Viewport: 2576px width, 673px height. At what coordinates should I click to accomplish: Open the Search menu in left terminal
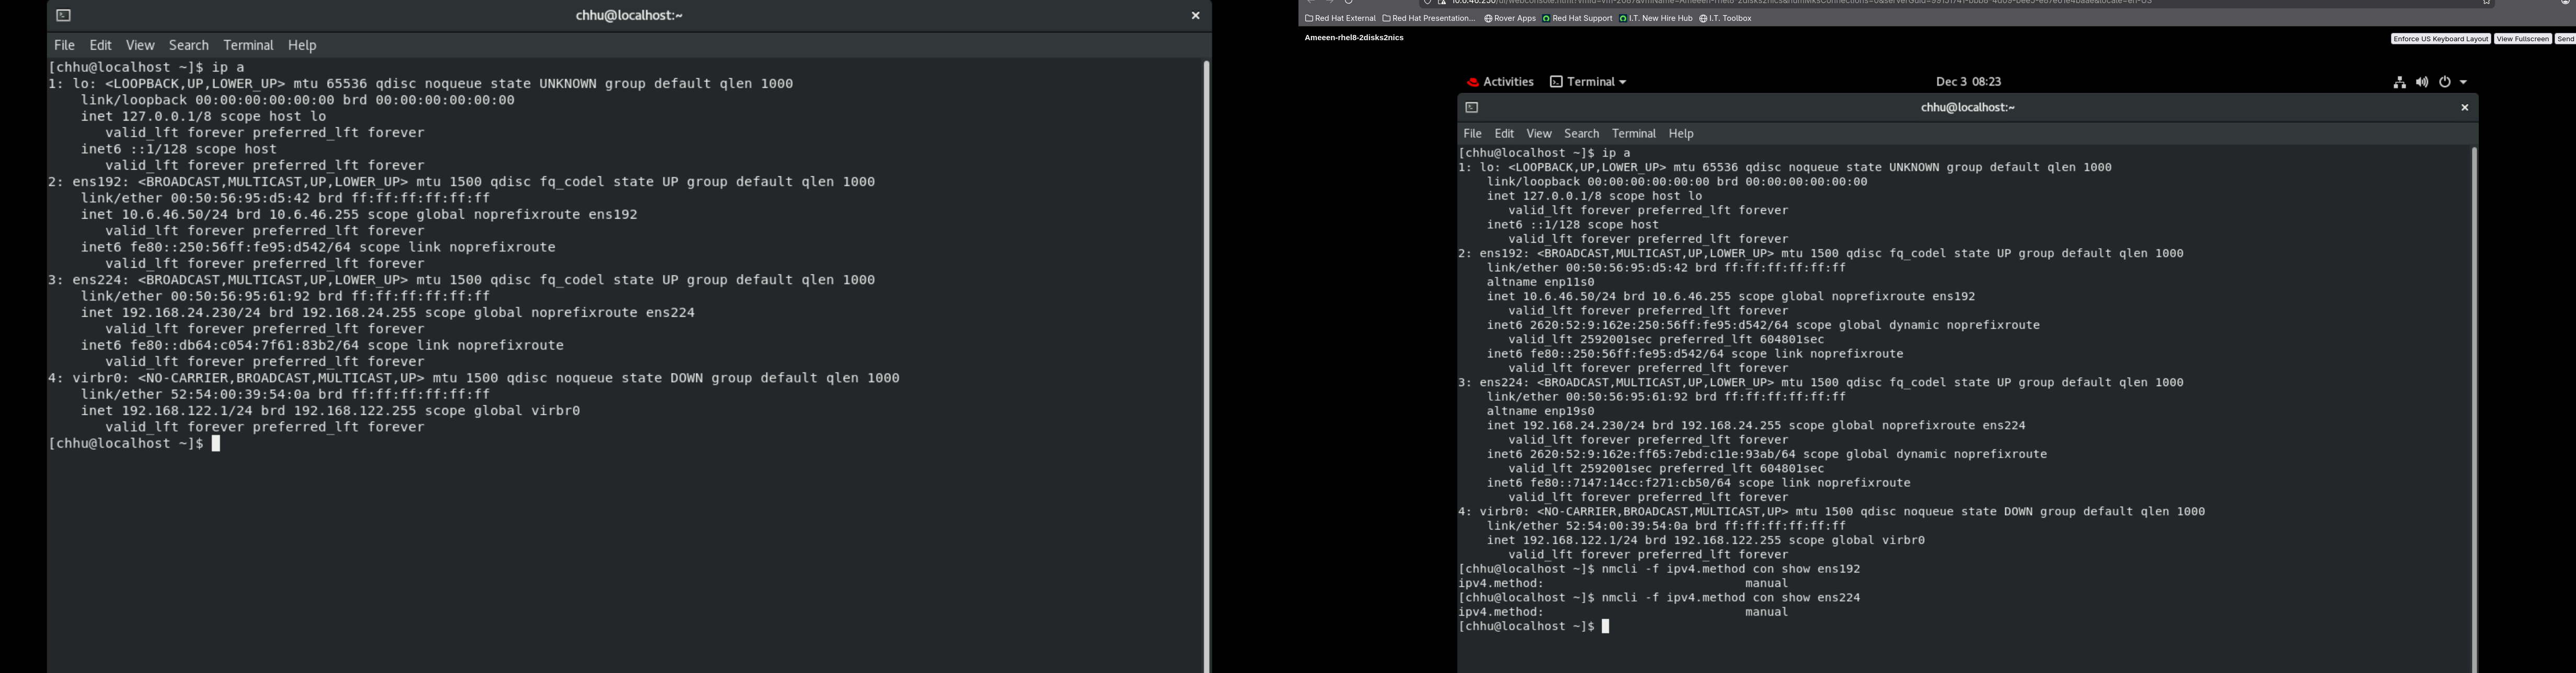pyautogui.click(x=189, y=46)
